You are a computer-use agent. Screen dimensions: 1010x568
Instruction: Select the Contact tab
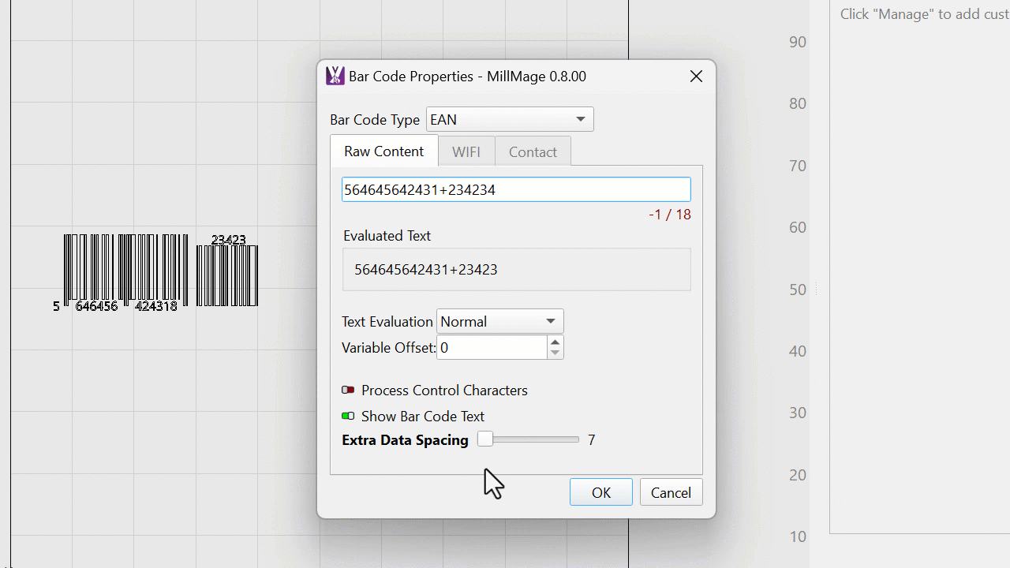tap(533, 151)
